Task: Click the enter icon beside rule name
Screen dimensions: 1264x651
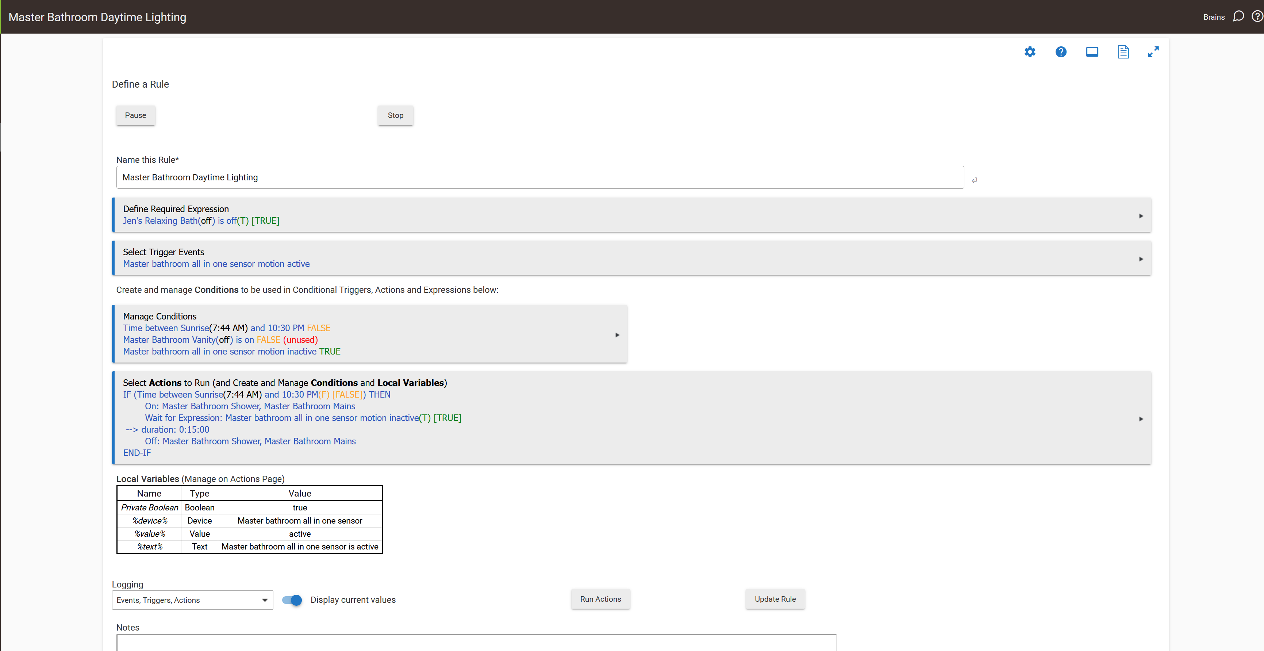Action: [974, 180]
